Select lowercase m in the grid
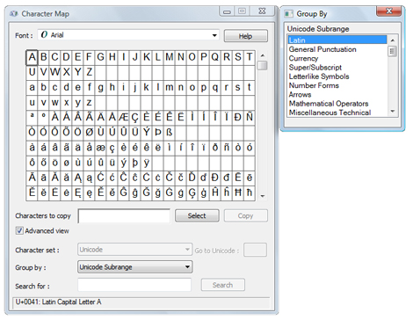 click(169, 87)
